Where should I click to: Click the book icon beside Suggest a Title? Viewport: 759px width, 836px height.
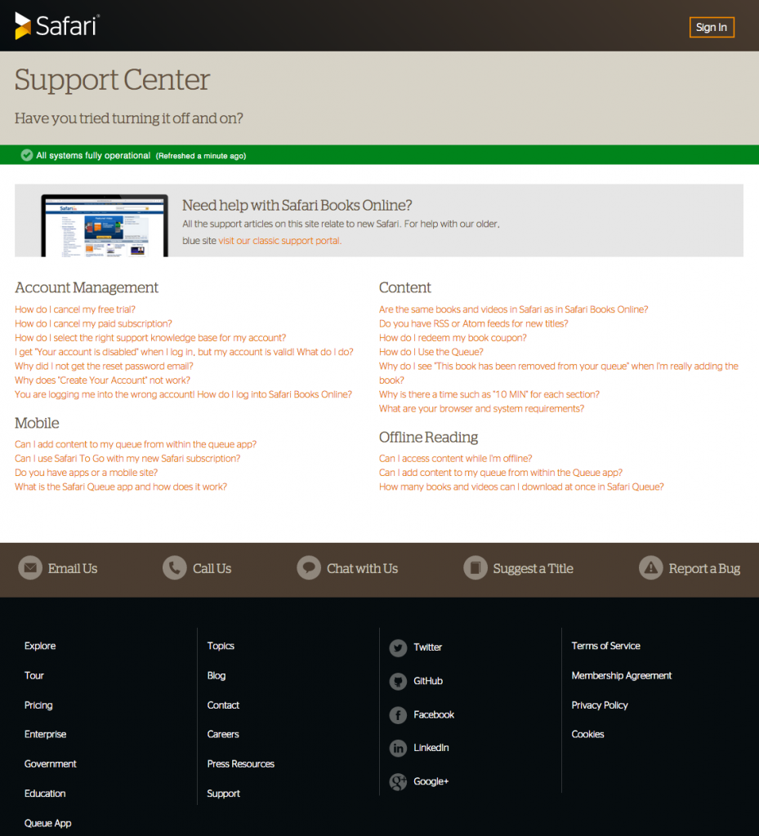point(475,568)
